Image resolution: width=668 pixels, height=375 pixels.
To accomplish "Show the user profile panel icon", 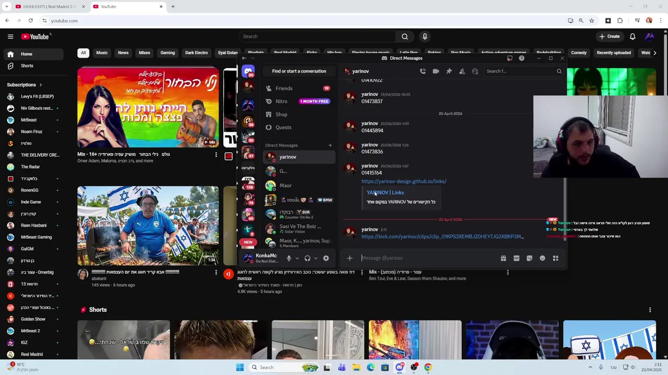I will pos(475,71).
